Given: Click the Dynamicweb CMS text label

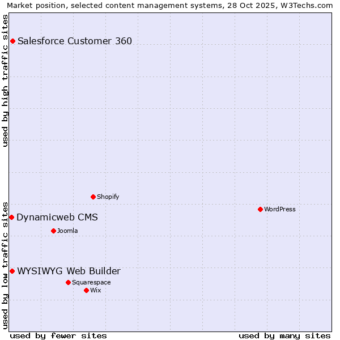Looking at the screenshot, I should [x=57, y=217].
